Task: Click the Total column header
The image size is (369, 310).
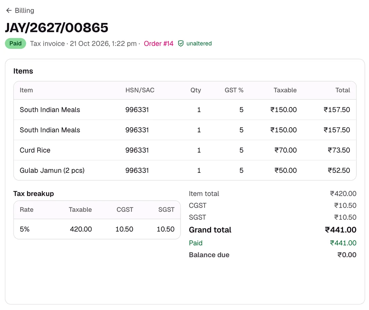Action: 343,90
